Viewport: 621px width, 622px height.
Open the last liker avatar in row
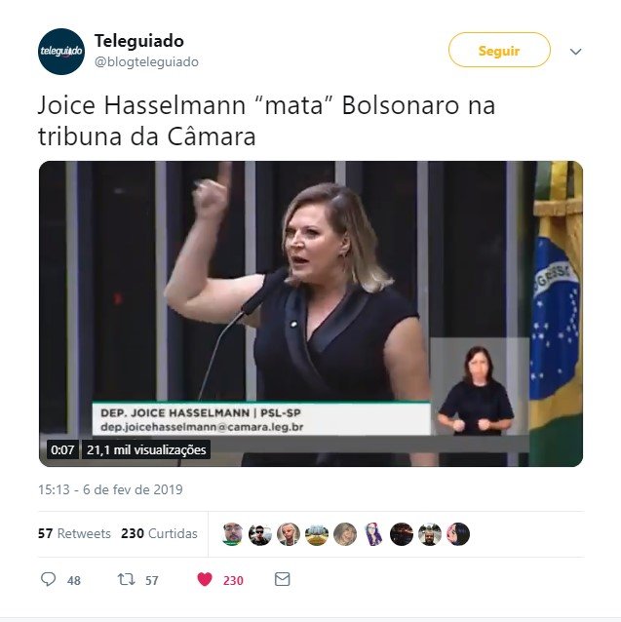pos(458,534)
